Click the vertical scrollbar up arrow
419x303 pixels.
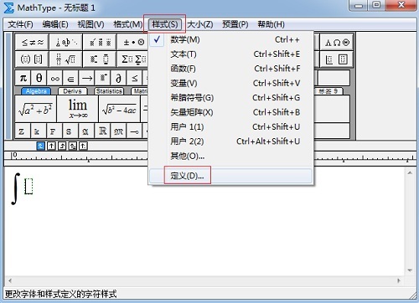pyautogui.click(x=410, y=173)
